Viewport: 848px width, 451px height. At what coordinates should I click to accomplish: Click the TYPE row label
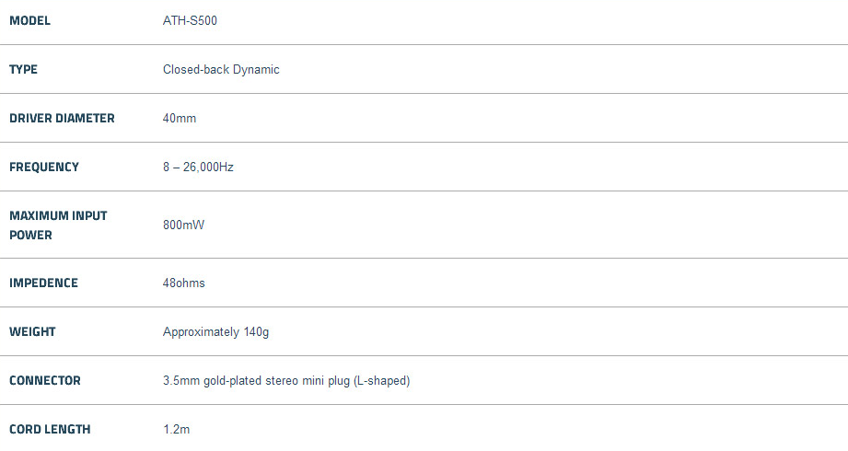pos(24,69)
